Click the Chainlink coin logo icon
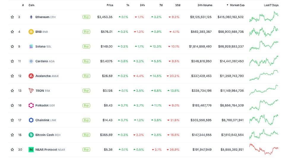292x164 pixels. [31, 120]
